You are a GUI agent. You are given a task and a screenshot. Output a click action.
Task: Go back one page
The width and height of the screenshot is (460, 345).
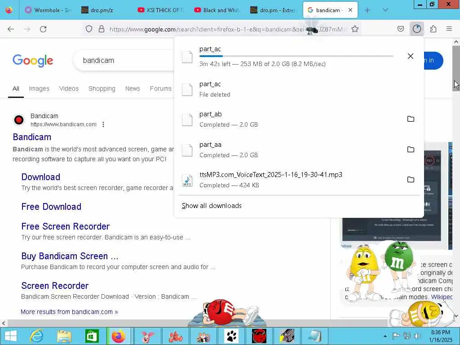click(11, 29)
